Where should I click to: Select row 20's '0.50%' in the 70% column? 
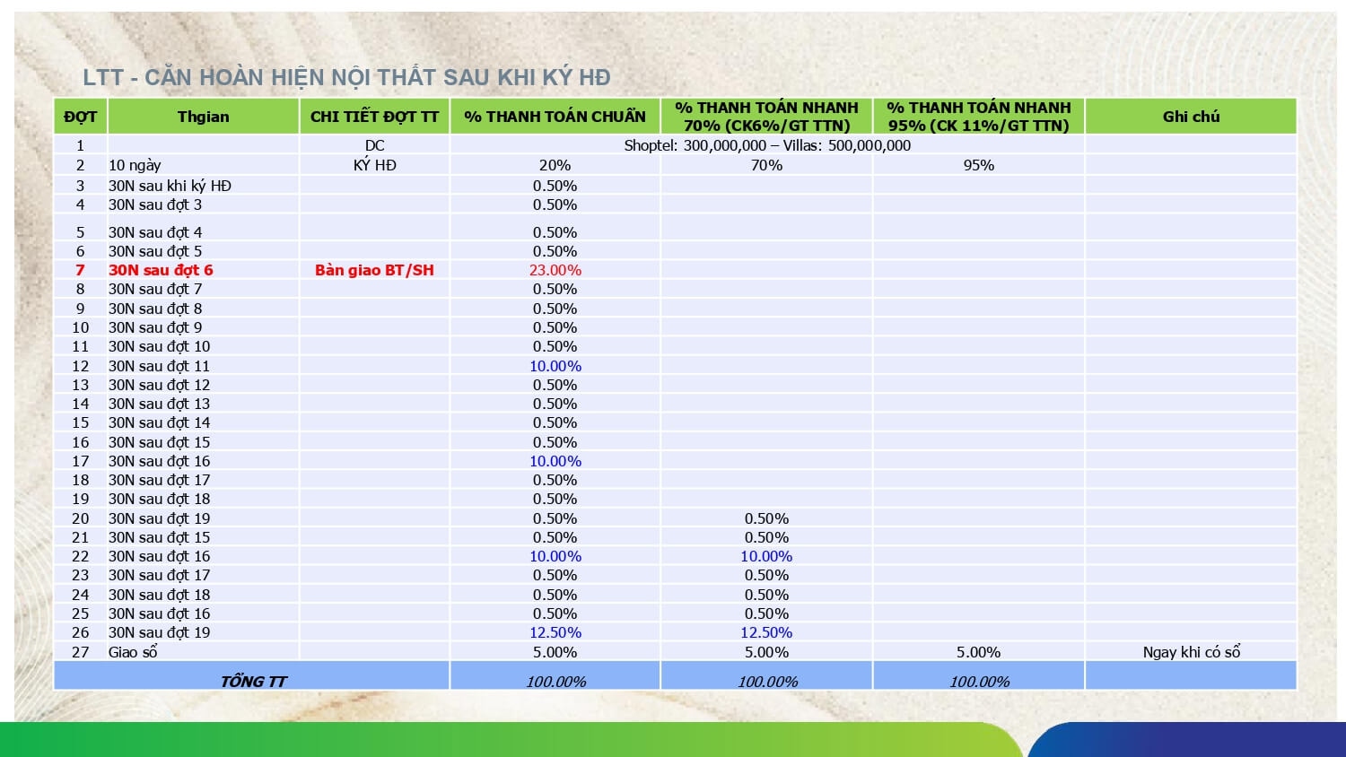click(766, 518)
